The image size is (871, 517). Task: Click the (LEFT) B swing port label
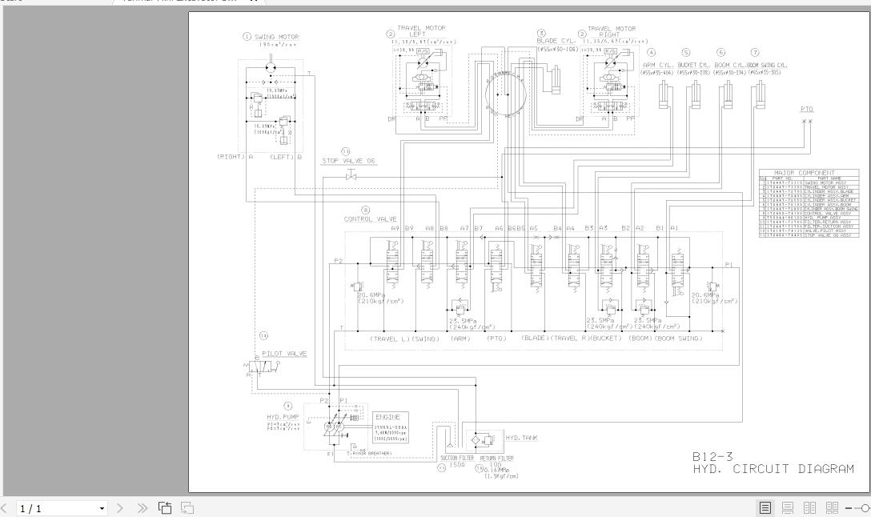286,157
